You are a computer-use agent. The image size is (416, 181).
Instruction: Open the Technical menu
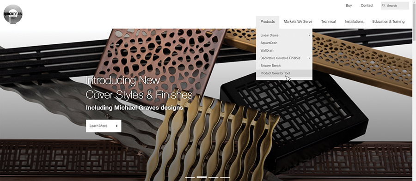[x=329, y=22]
